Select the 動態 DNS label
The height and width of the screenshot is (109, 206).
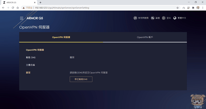pyautogui.click(x=31, y=57)
